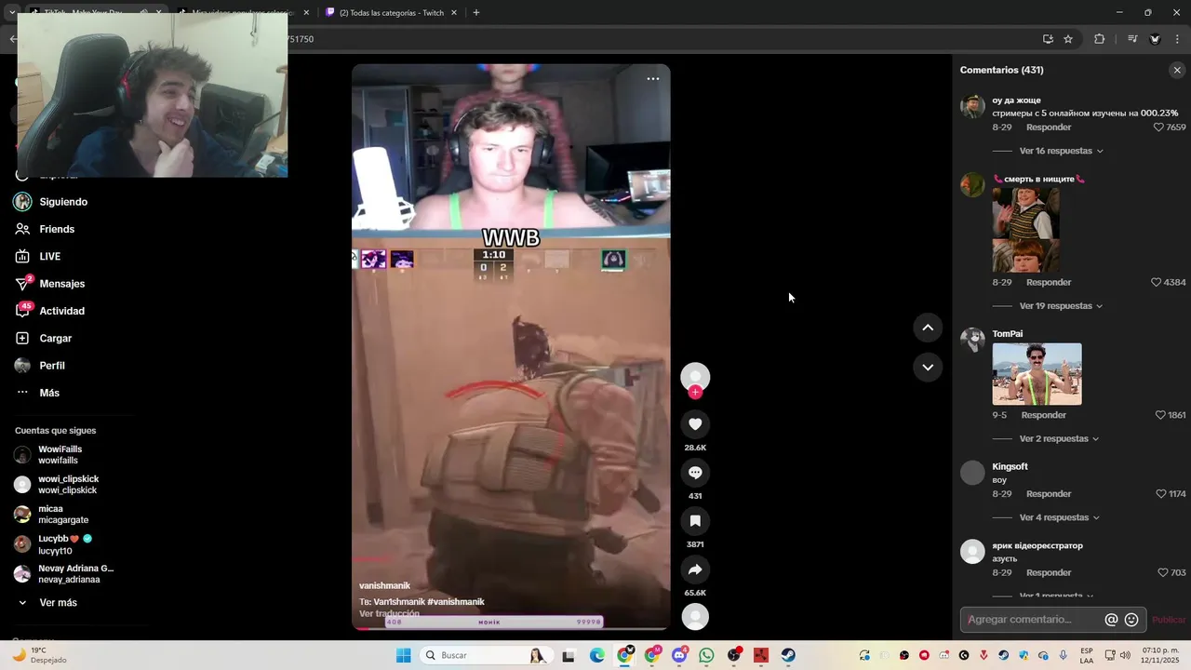The width and height of the screenshot is (1191, 670).
Task: Open Más in the sidebar
Action: click(48, 393)
